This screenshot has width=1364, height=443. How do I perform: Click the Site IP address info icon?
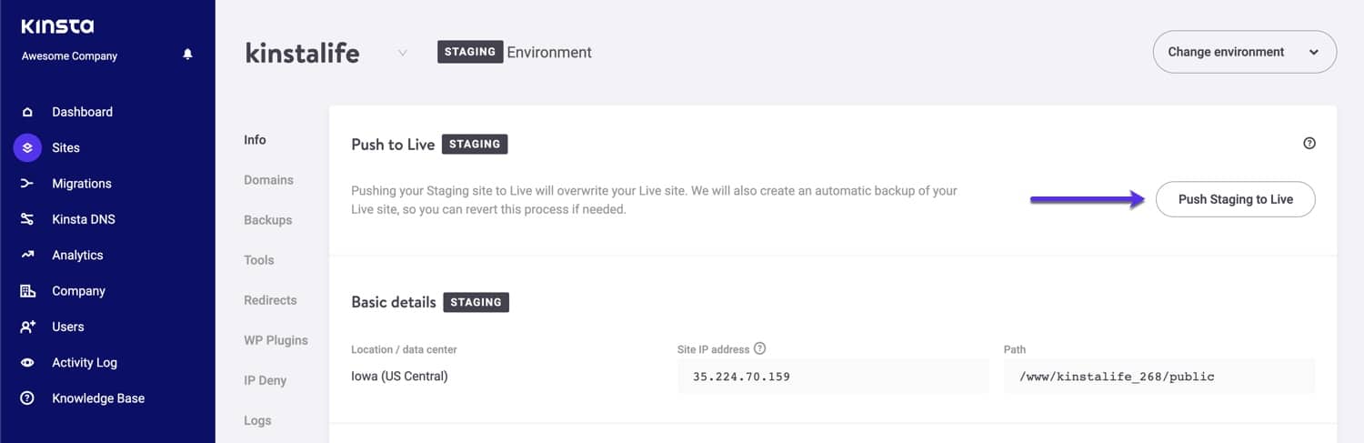(760, 348)
